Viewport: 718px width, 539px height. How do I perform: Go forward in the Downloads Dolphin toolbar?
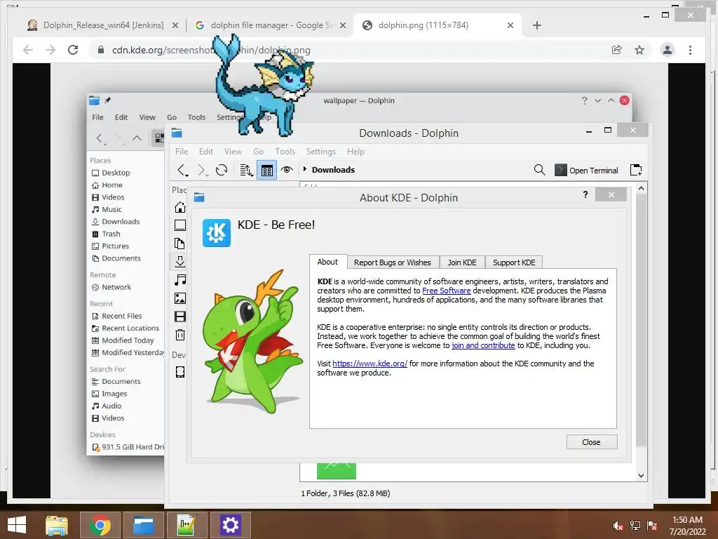tap(202, 170)
